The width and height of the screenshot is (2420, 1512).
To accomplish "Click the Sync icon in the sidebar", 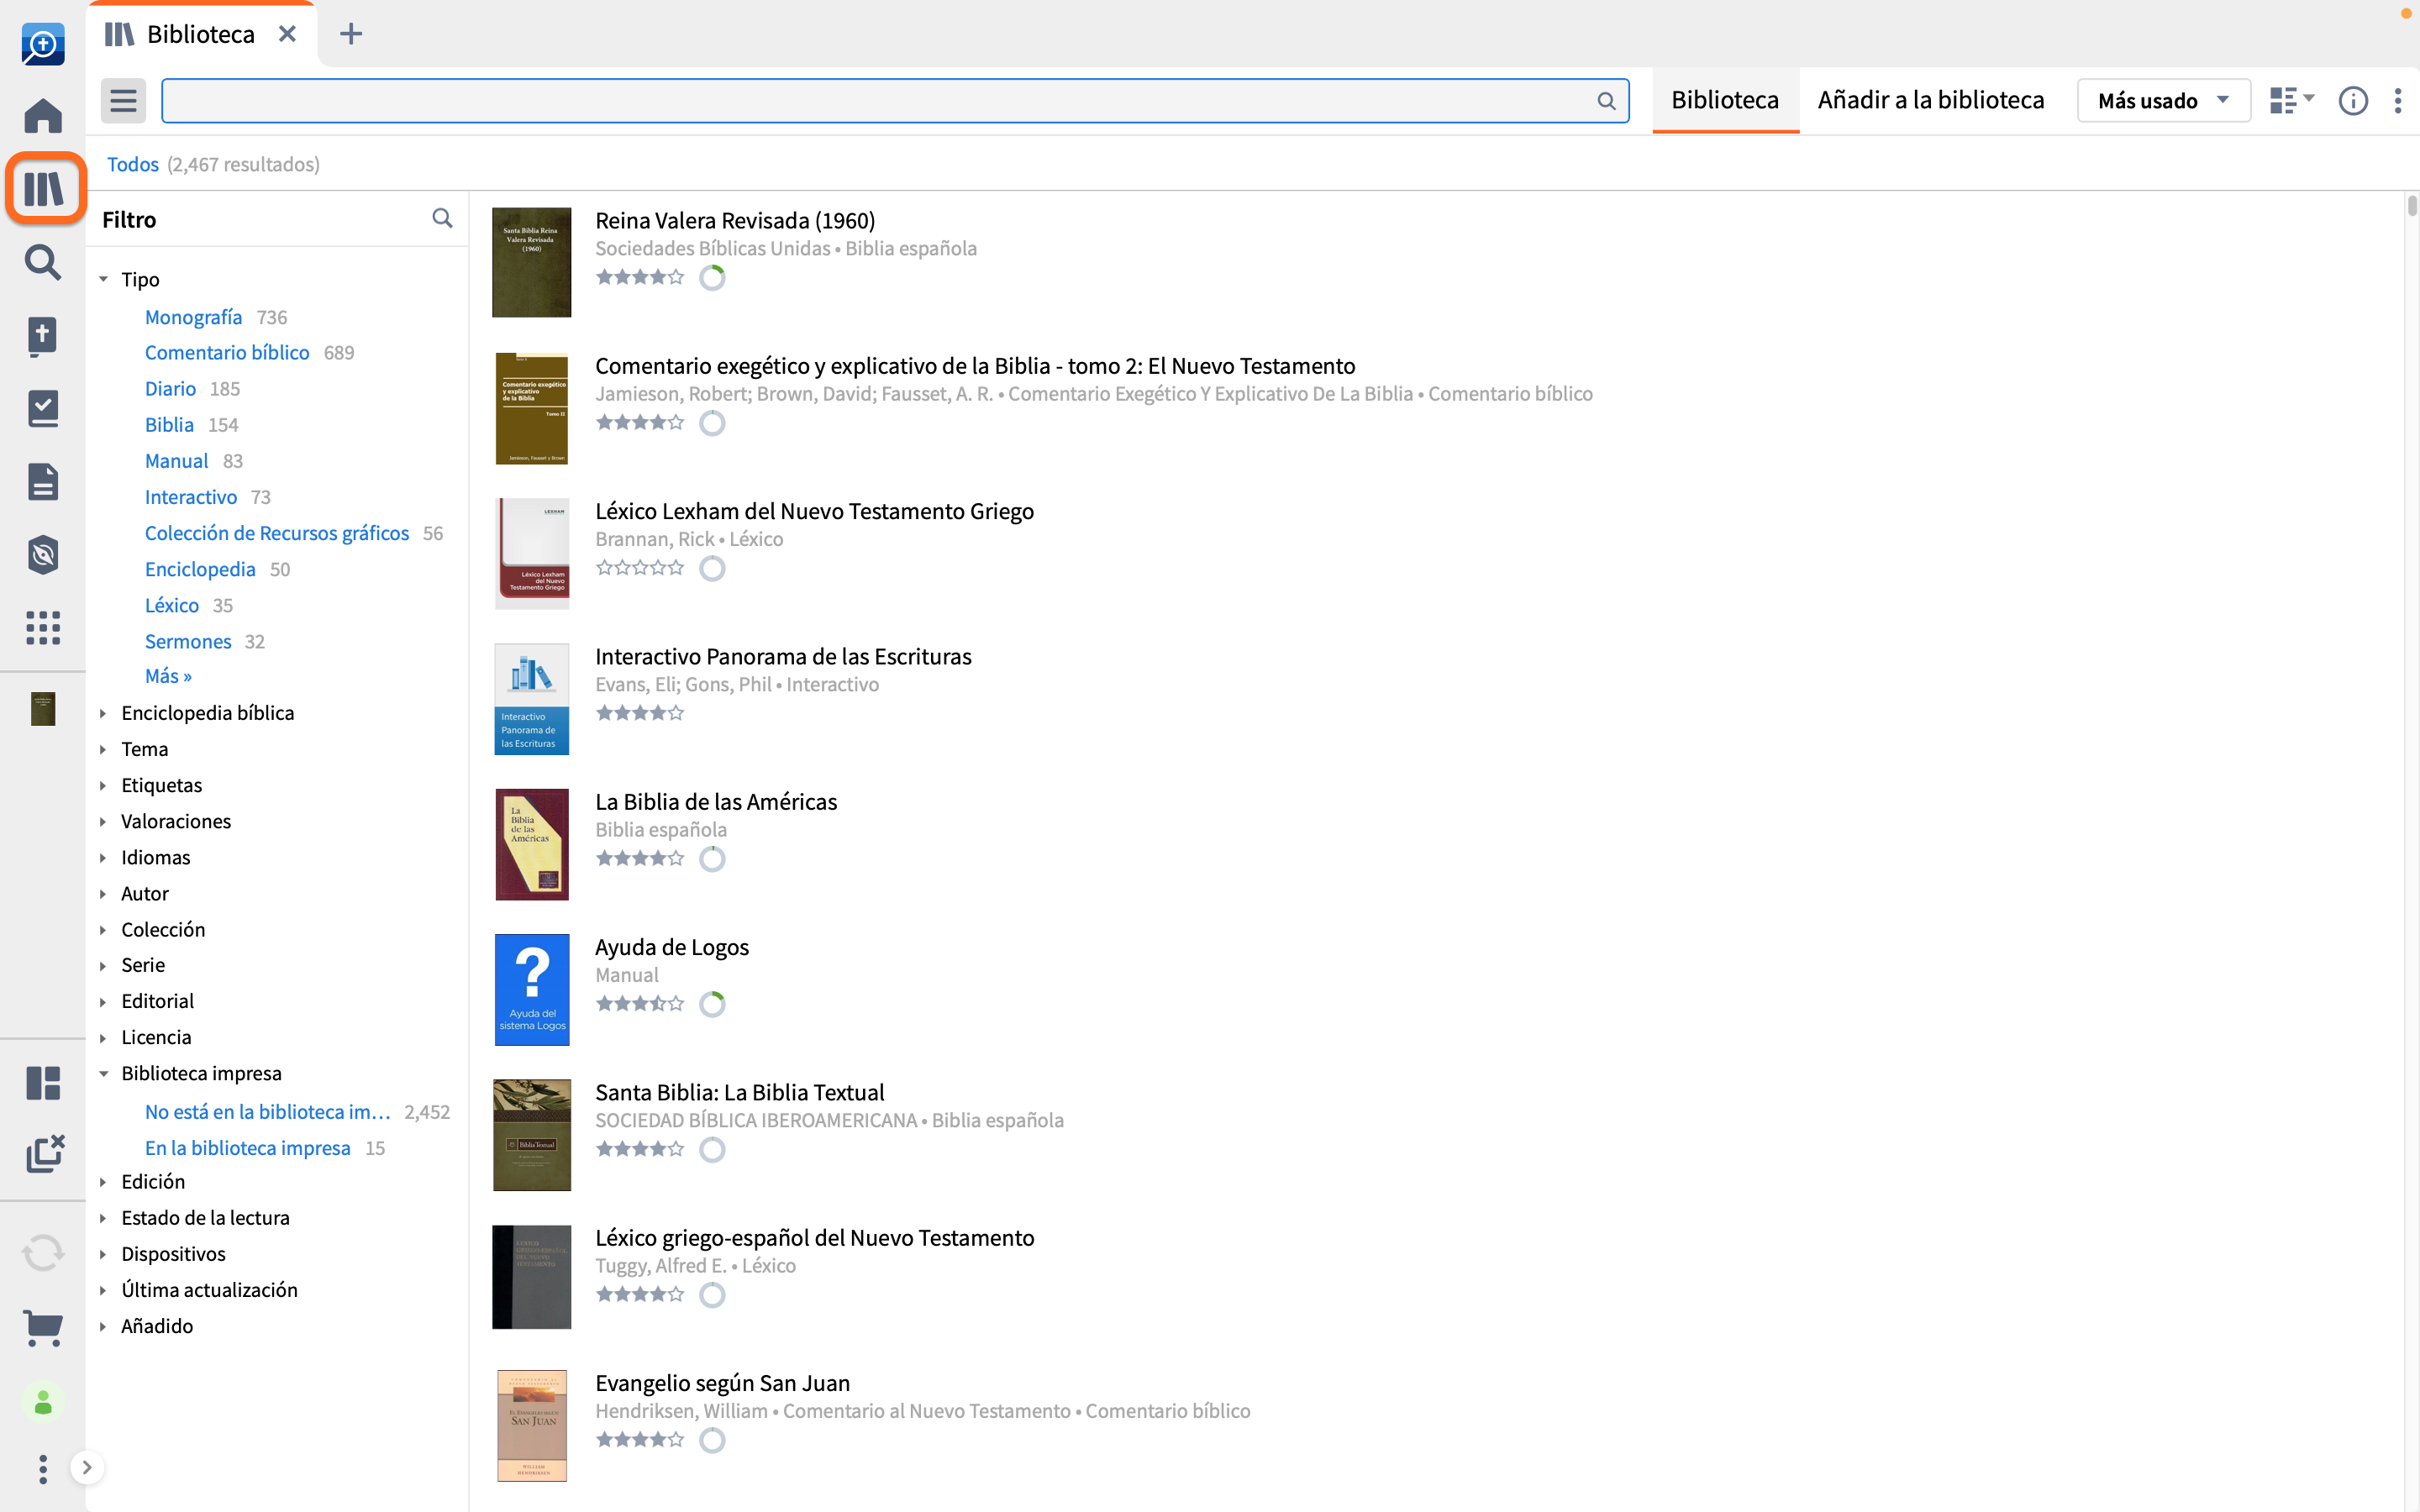I will click(x=43, y=1252).
